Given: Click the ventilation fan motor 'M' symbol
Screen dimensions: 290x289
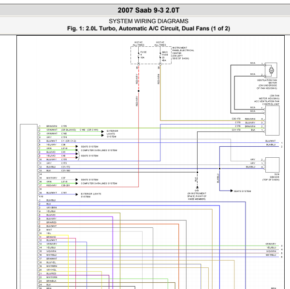Looking at the screenshot, I should tap(271, 70).
